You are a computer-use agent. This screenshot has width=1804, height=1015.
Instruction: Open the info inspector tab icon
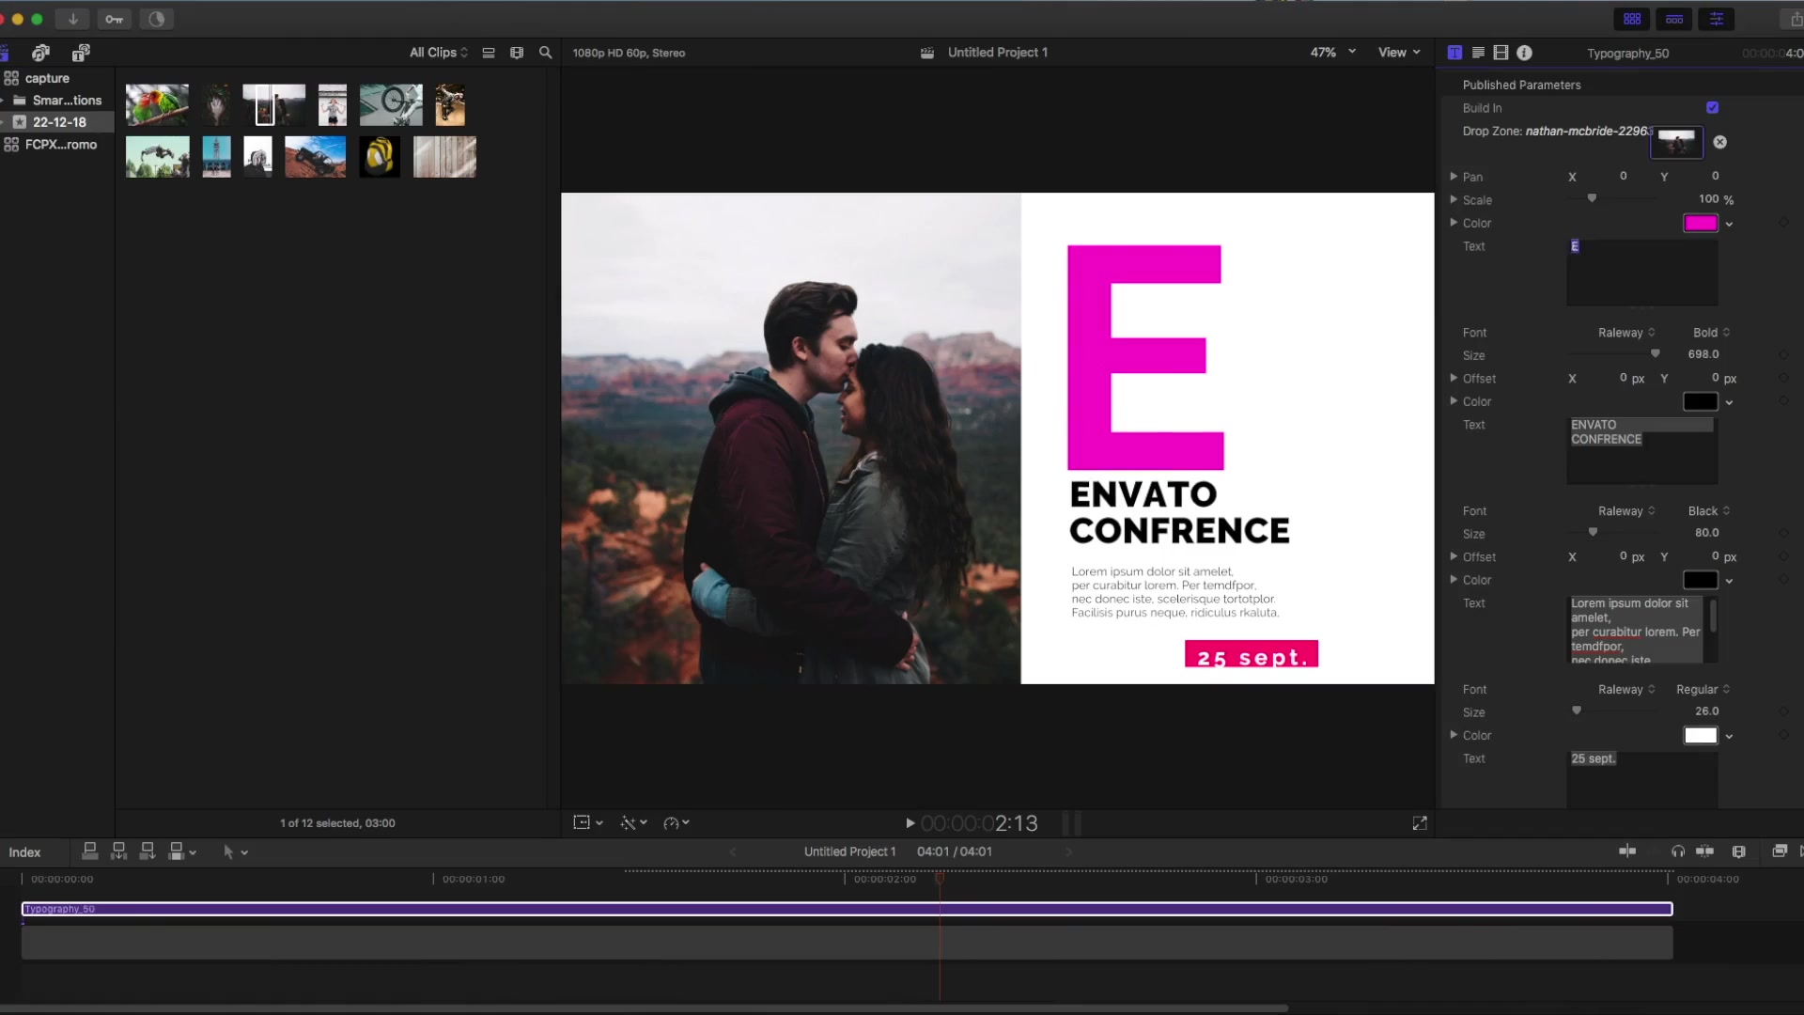click(1524, 53)
